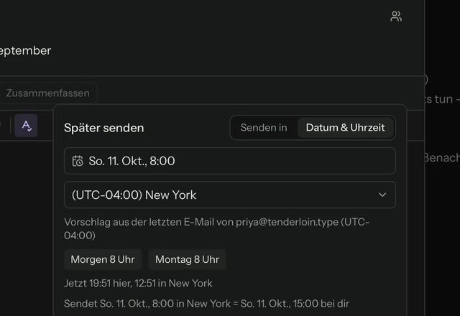Click the line 'Jetzt 19:51 hier, 12:51 in New York'
The image size is (460, 316).
point(138,283)
